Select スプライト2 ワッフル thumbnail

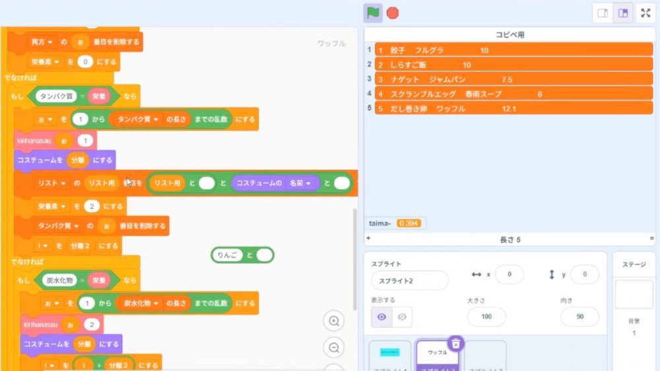click(438, 356)
